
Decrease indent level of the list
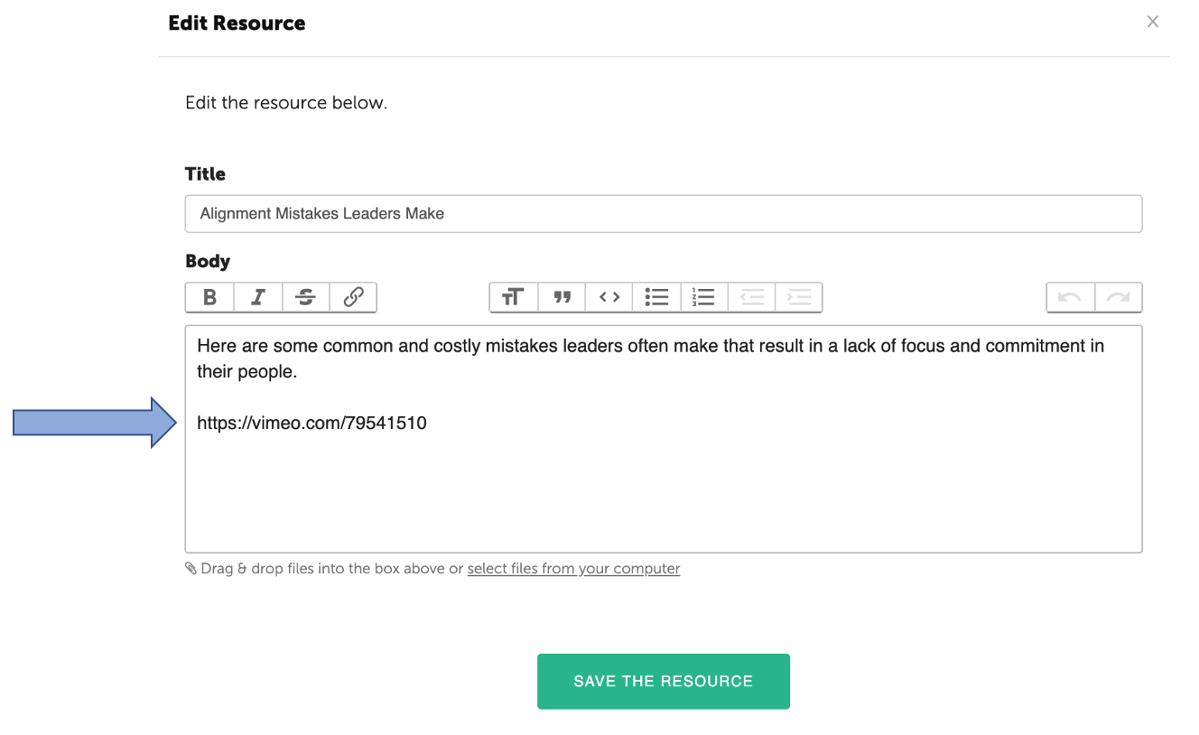tap(752, 297)
